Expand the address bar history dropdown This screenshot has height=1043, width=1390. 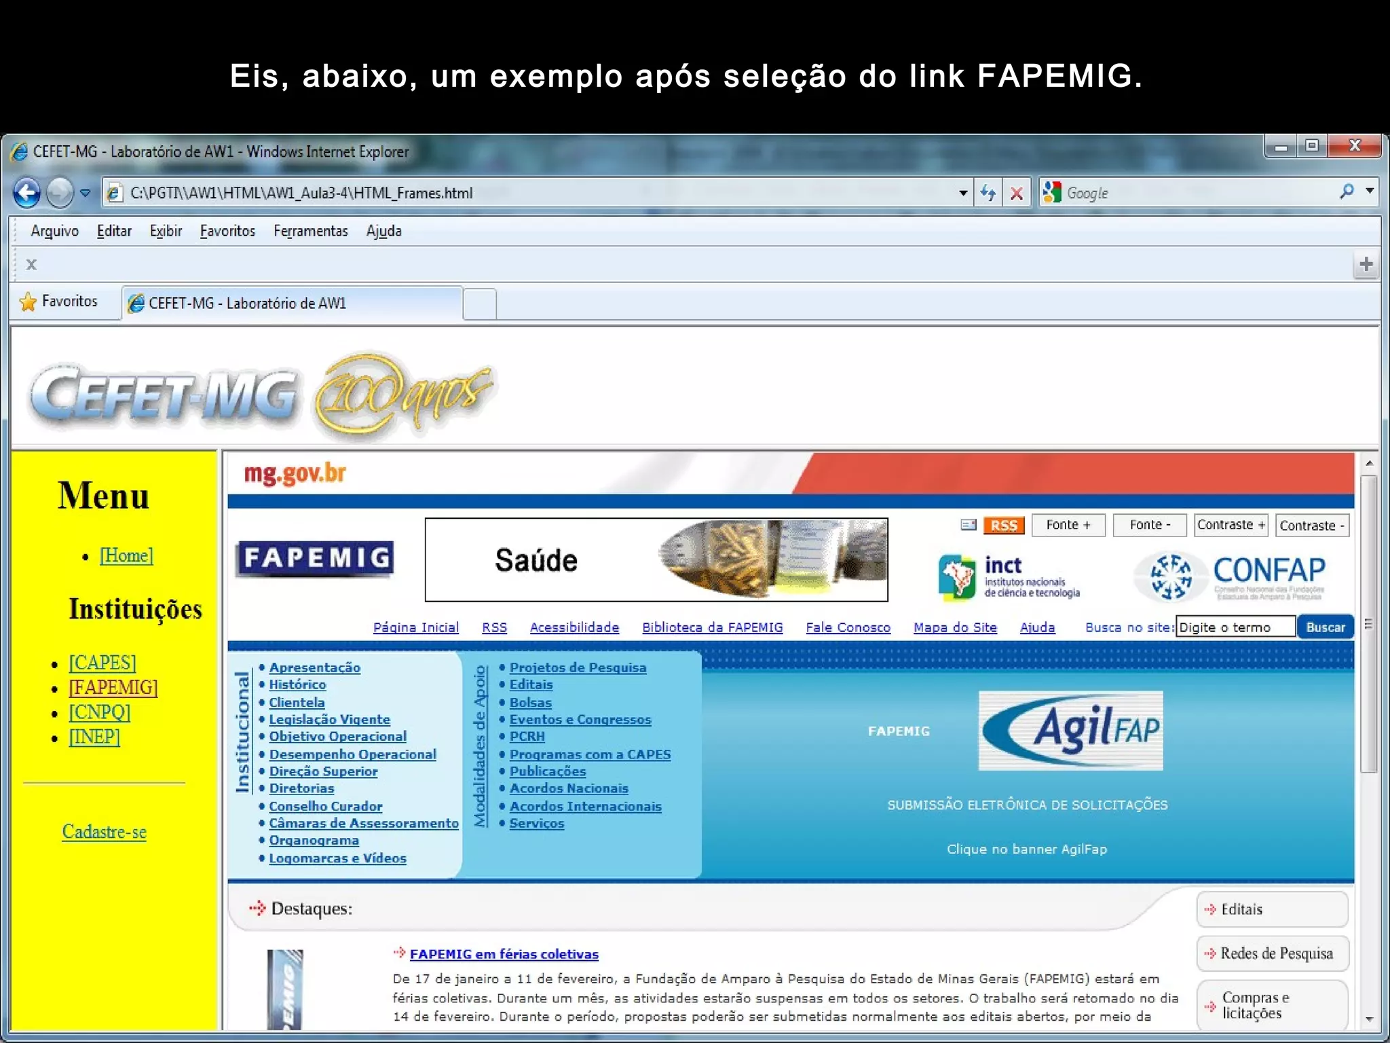pyautogui.click(x=962, y=193)
